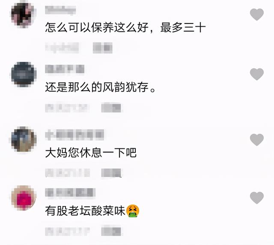Open username above '还是那么的风韵犹存'

(65, 69)
